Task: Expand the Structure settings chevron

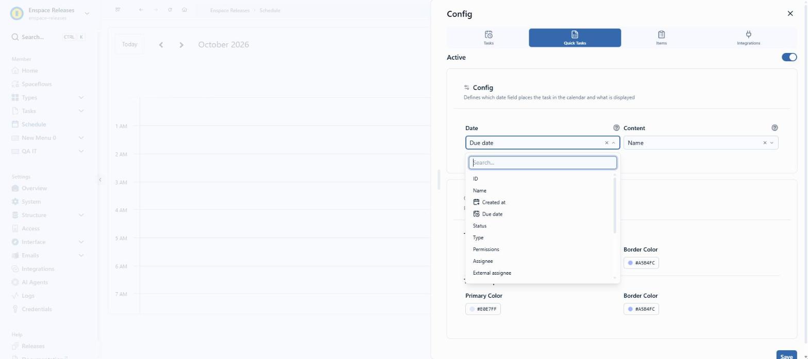Action: click(x=81, y=215)
